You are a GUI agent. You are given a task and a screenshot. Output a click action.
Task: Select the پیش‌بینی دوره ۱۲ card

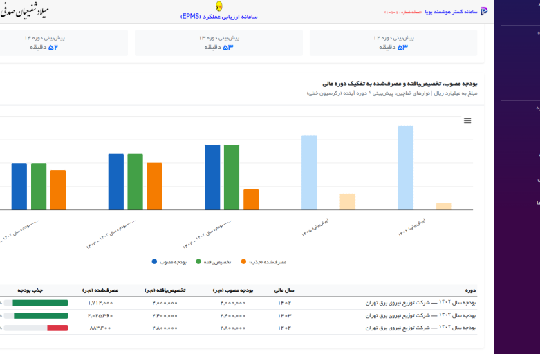393,43
